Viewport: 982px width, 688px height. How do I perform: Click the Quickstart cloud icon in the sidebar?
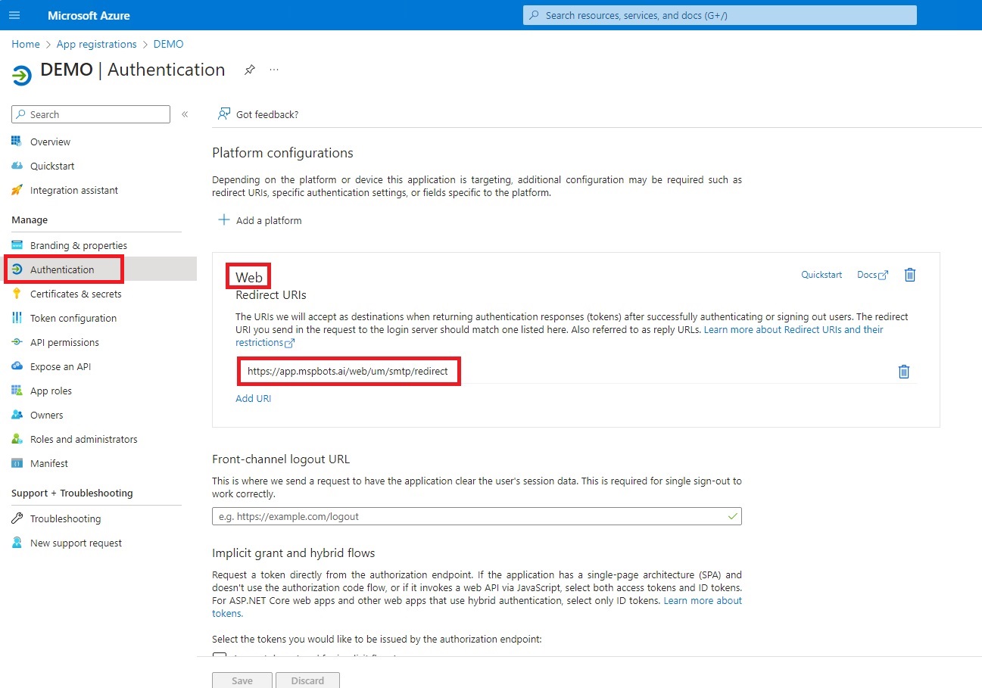[x=17, y=166]
